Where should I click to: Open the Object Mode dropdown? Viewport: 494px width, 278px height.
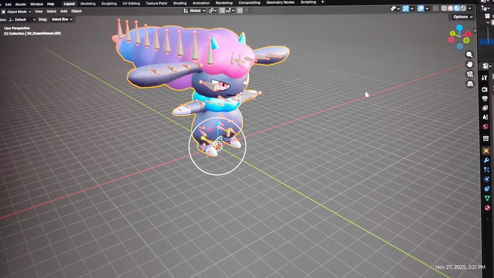tap(16, 11)
